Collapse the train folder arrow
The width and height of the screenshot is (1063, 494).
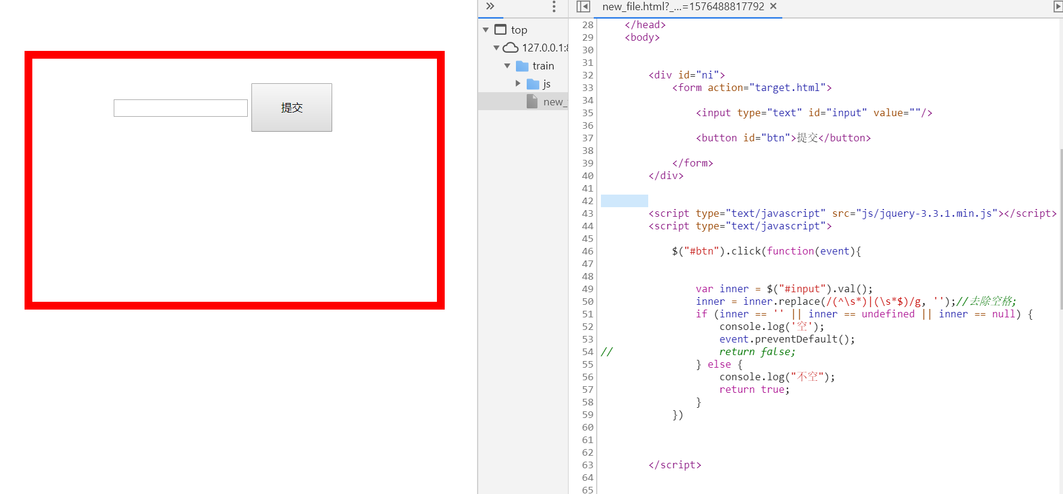[x=507, y=66]
